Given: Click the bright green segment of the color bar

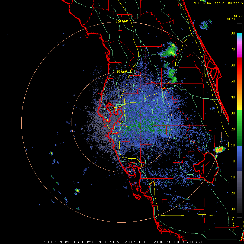Looking at the screenshot, I should [239, 116].
